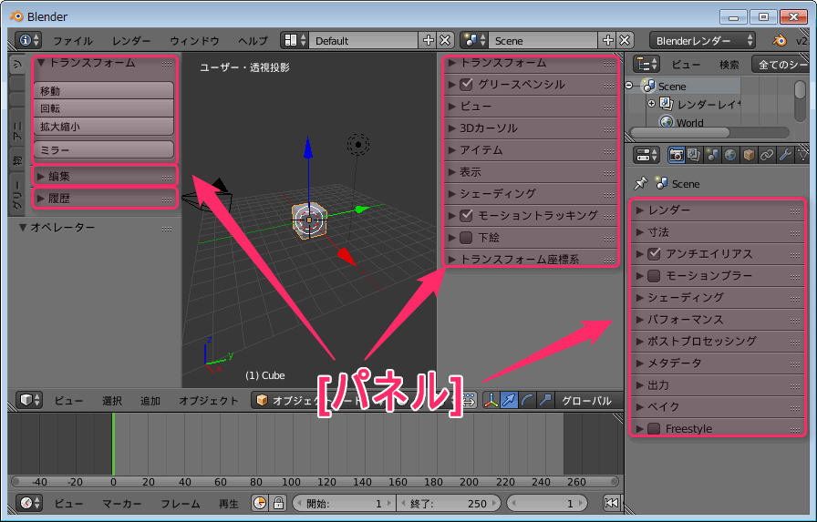Enable the 下絵 checkbox
817x522 pixels.
click(x=466, y=238)
